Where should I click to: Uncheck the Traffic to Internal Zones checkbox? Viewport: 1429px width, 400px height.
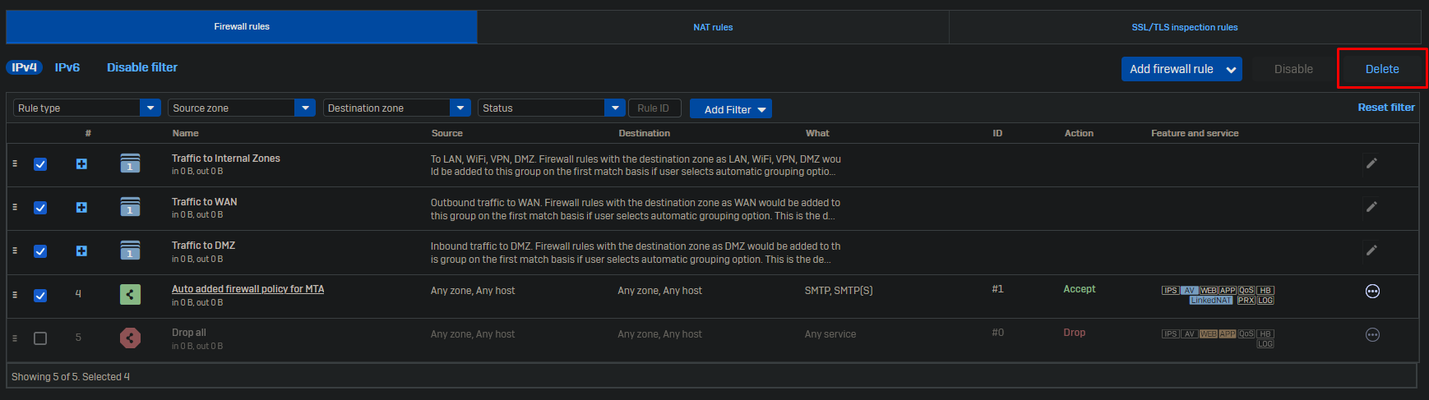pyautogui.click(x=40, y=164)
